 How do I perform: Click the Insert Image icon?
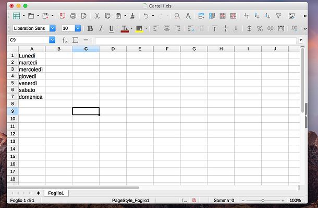pos(291,16)
